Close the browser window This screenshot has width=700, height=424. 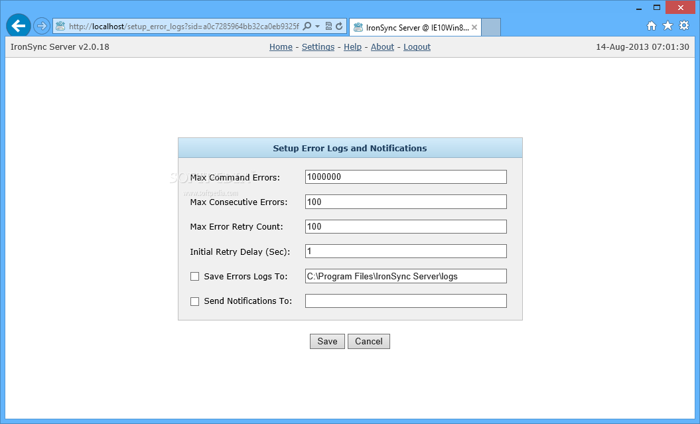click(x=680, y=7)
